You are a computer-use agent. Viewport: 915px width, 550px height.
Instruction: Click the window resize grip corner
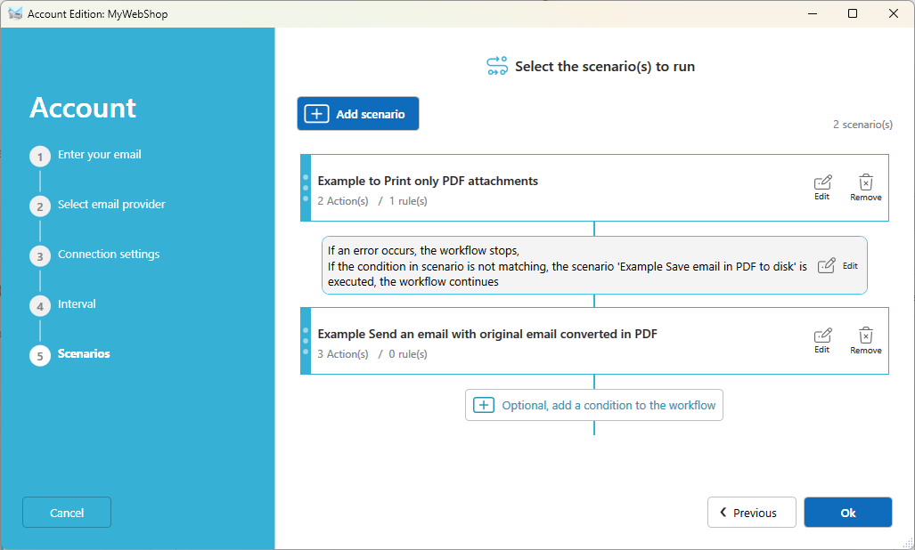(907, 542)
